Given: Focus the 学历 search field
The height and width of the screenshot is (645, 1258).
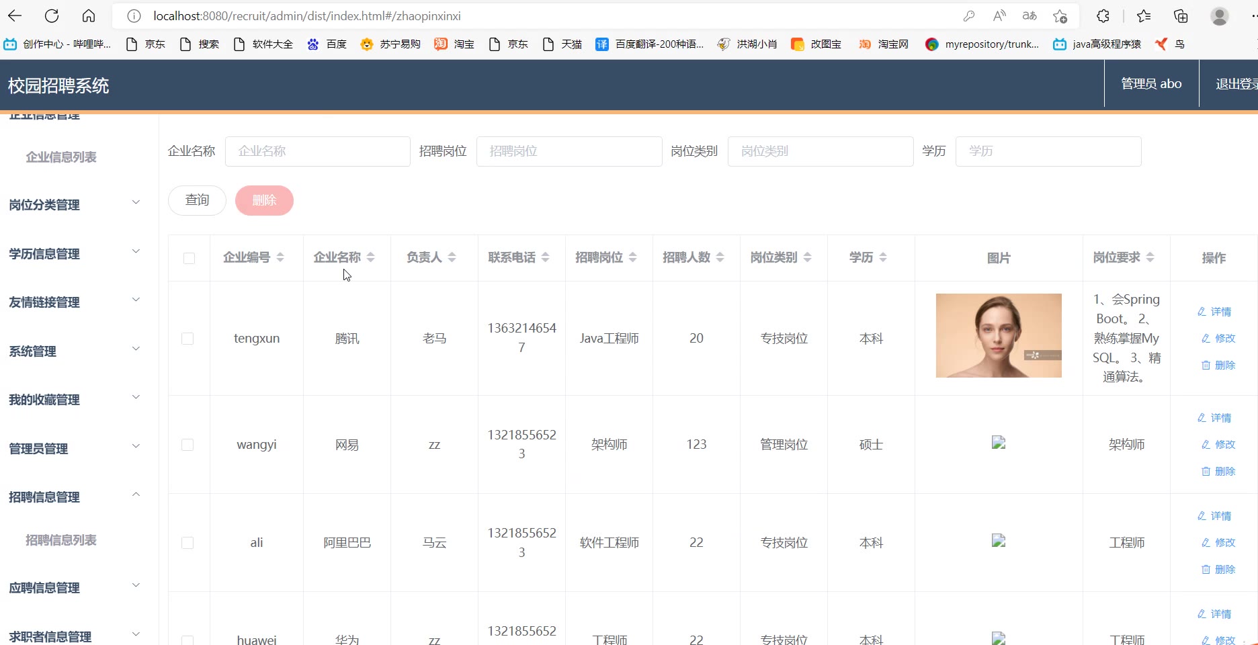Looking at the screenshot, I should (1048, 151).
